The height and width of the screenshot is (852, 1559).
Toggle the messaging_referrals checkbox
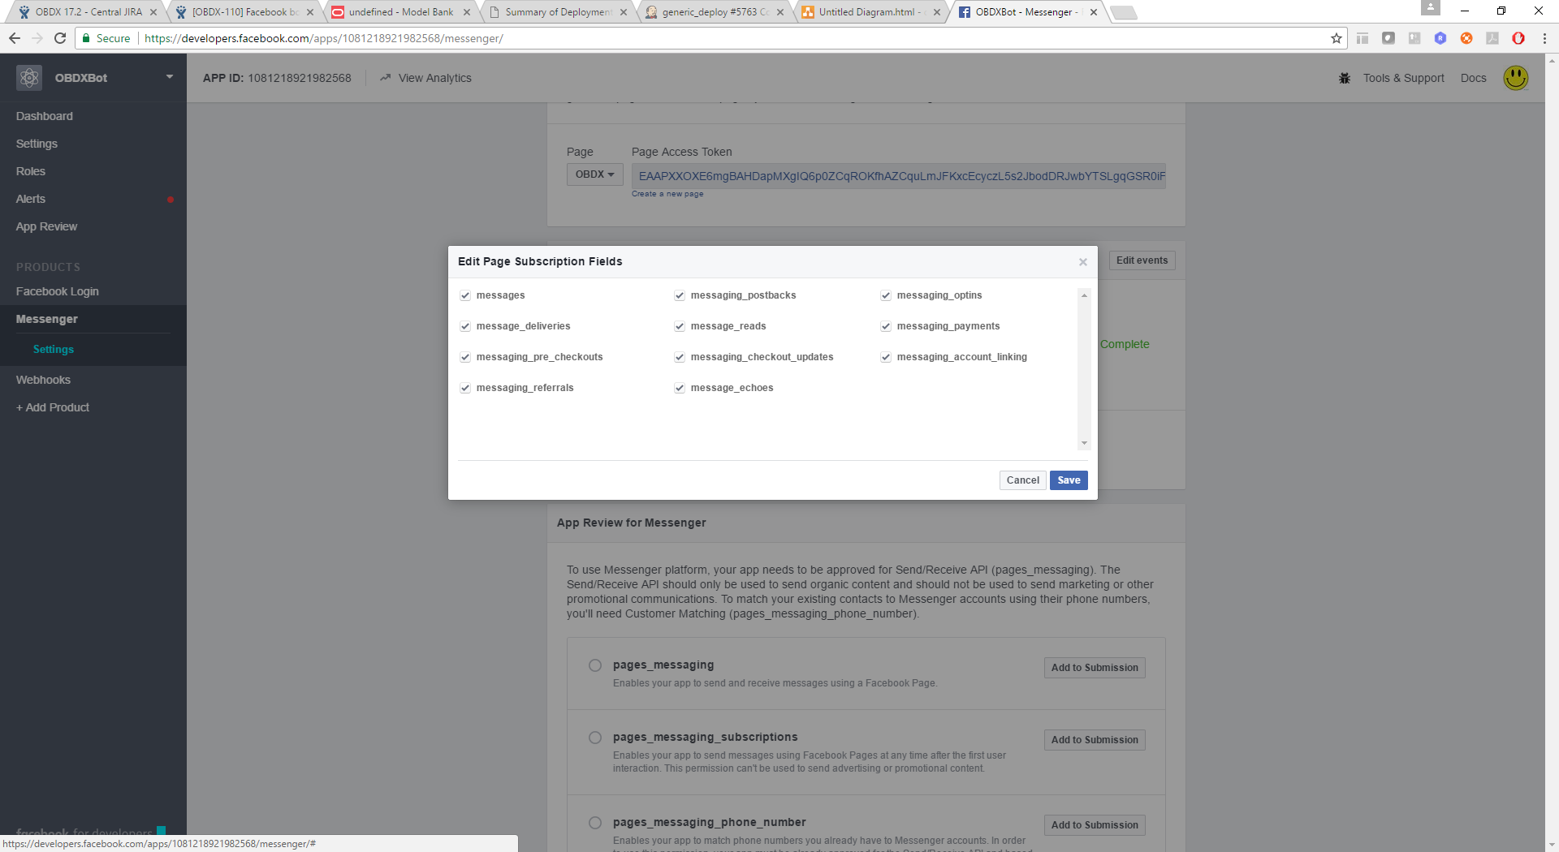[465, 388]
